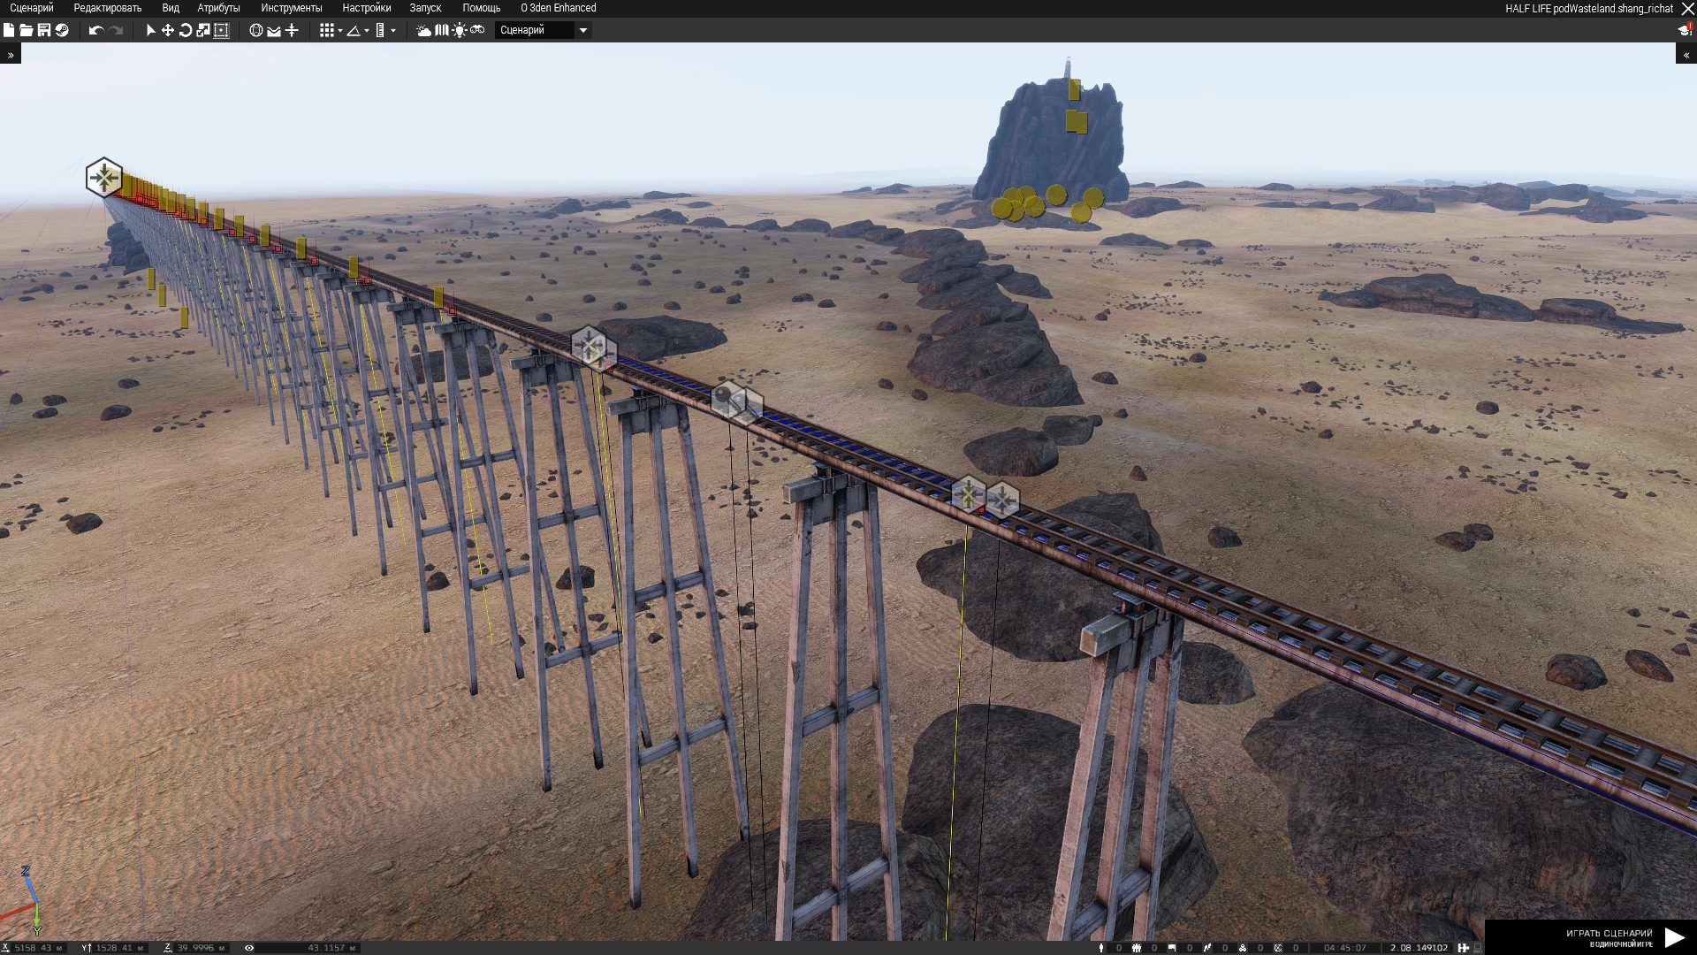The image size is (1697, 955).
Task: Click the flag waypoints counter icon
Action: click(1172, 948)
